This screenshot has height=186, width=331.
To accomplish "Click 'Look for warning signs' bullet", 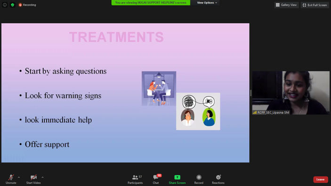I will pos(63,96).
